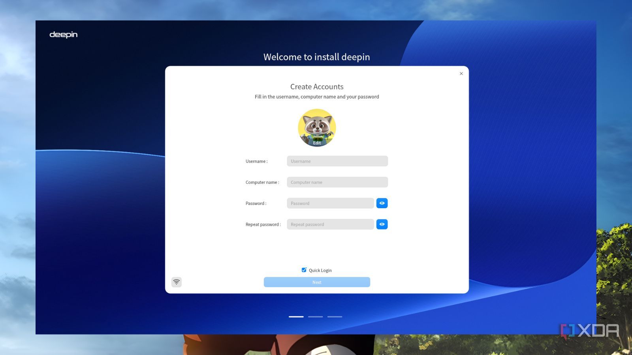Click the Next button

317,282
